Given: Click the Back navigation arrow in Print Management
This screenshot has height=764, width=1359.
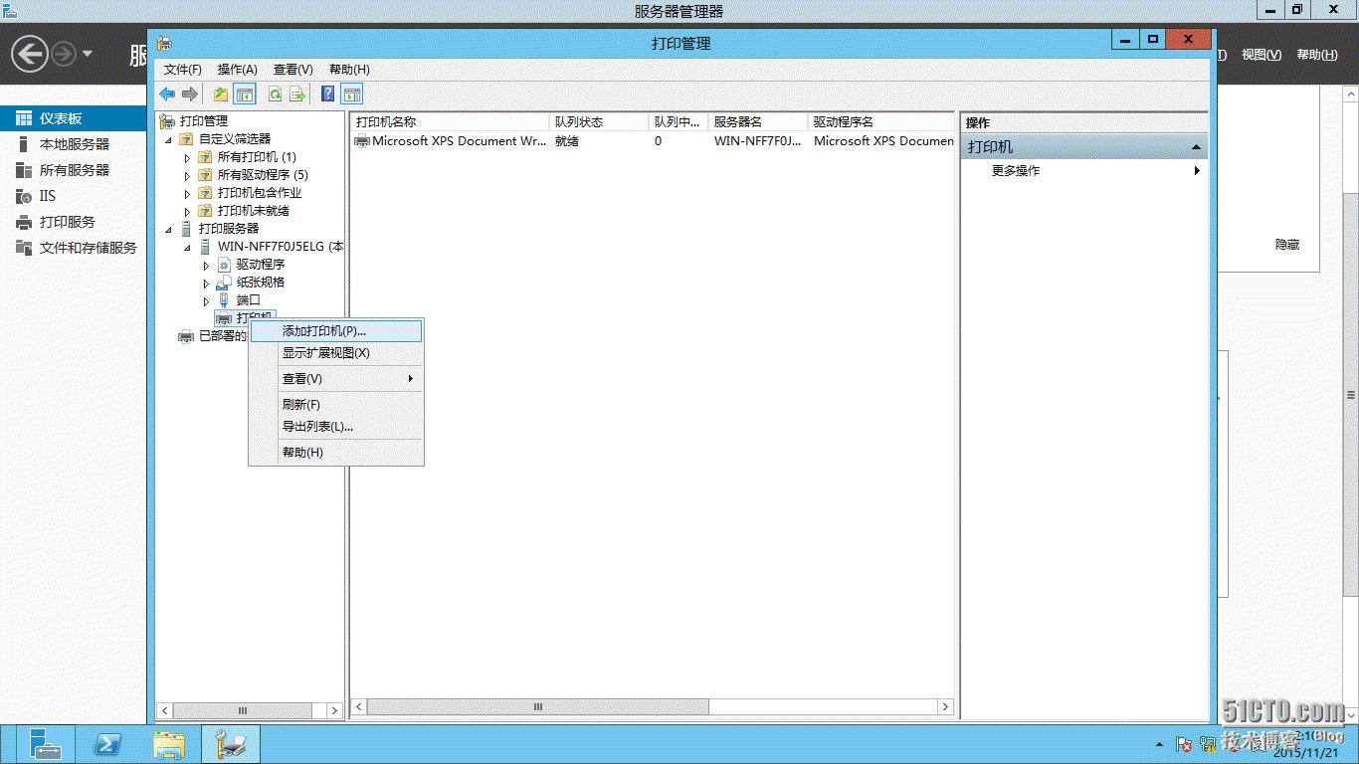Looking at the screenshot, I should [x=166, y=95].
